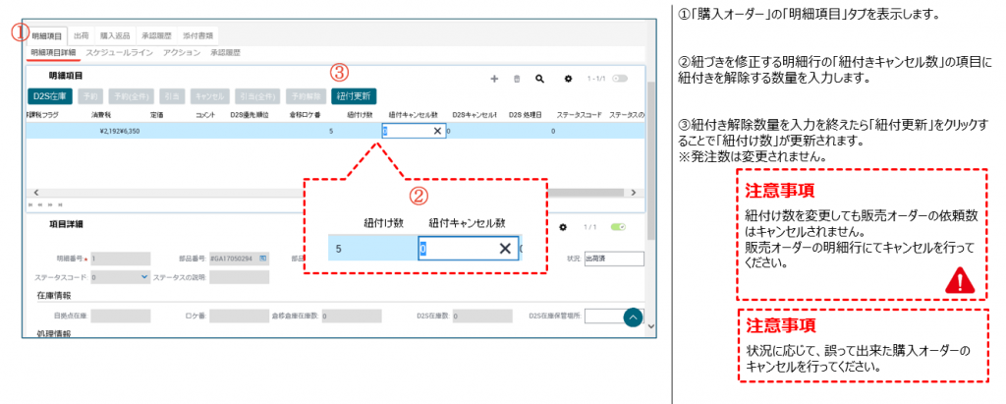1006x404 pixels.
Task: Click the round scroll-to-top arrow button
Action: [634, 317]
